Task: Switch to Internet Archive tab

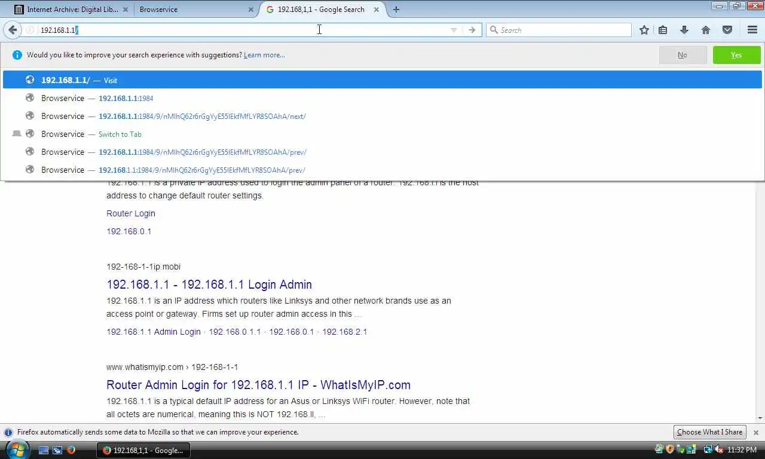Action: [71, 10]
